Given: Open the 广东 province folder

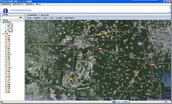Looking at the screenshot, I should click(8, 43).
